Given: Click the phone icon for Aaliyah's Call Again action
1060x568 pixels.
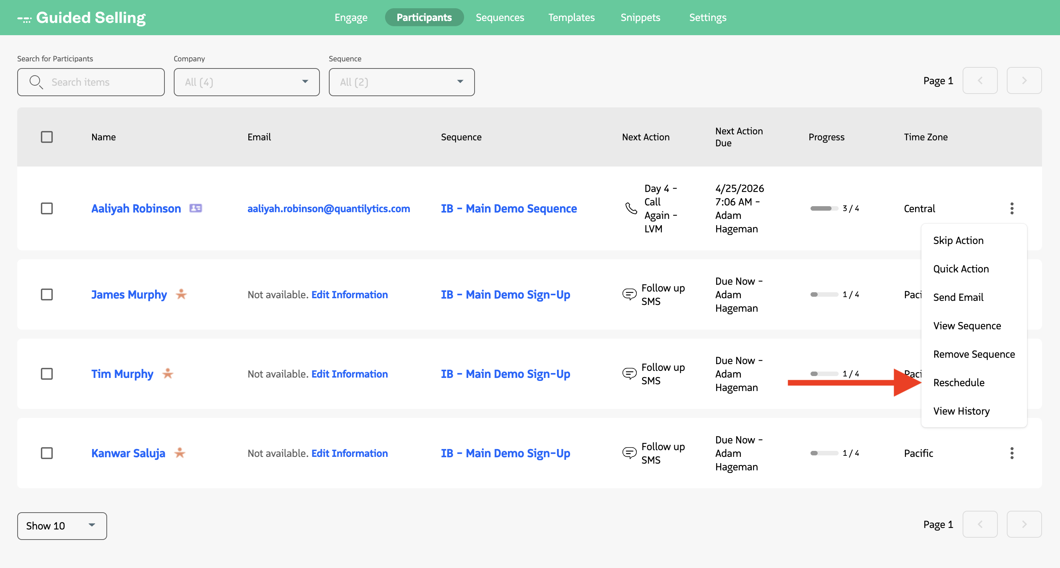Looking at the screenshot, I should 631,209.
